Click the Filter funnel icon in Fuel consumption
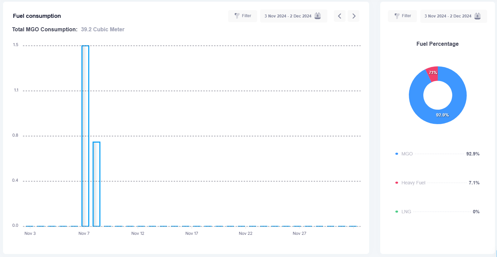The image size is (497, 257). [237, 16]
